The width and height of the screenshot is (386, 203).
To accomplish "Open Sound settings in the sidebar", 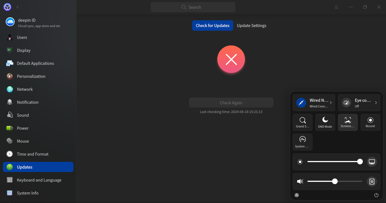I will [x=38, y=115].
